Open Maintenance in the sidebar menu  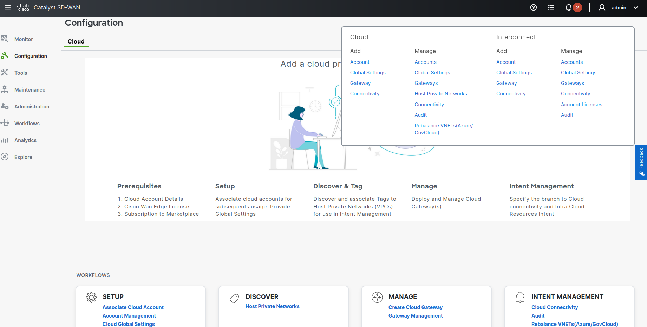pyautogui.click(x=30, y=90)
